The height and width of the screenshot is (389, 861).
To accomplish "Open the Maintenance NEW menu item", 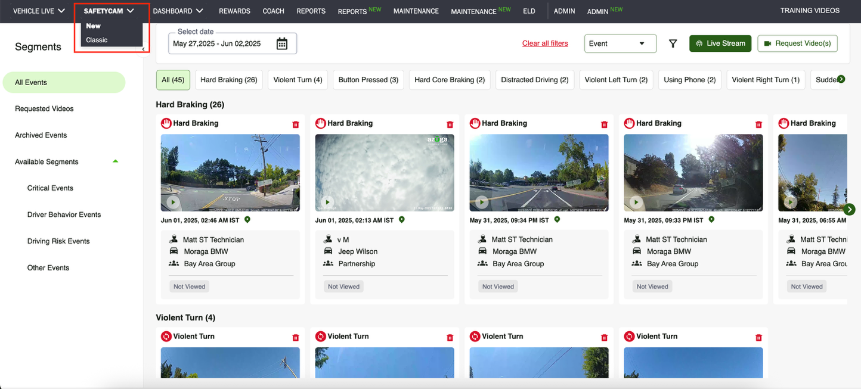I will pos(481,11).
